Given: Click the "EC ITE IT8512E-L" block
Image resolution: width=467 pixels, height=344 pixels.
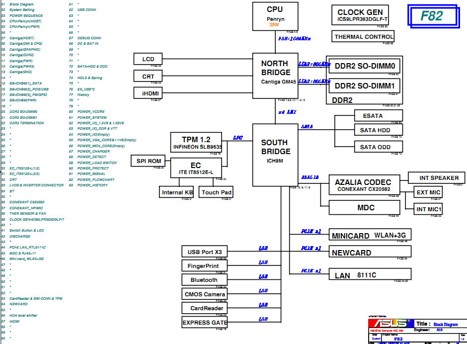Looking at the screenshot, I should [x=196, y=168].
